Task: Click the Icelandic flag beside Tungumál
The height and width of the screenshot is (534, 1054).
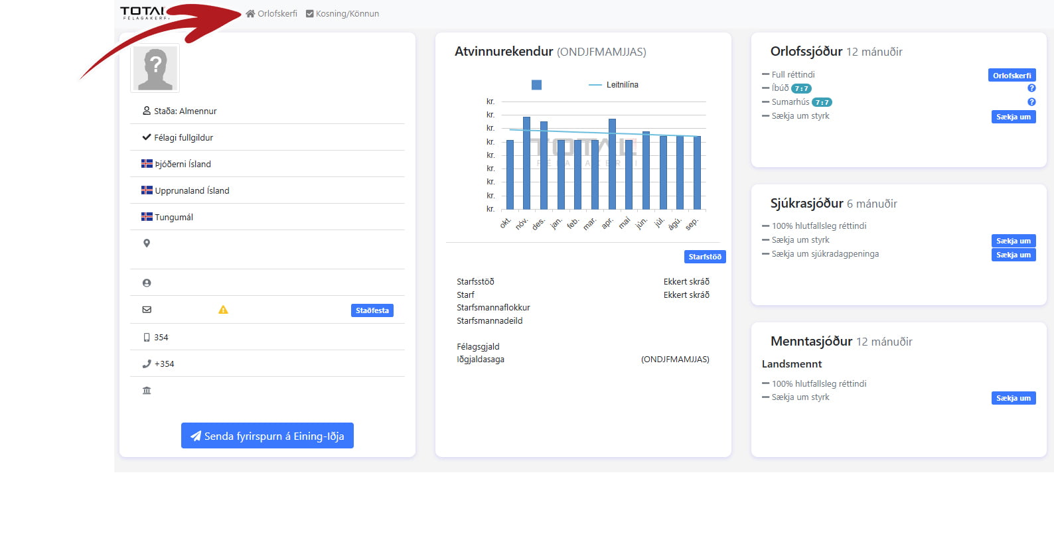Action: point(147,217)
